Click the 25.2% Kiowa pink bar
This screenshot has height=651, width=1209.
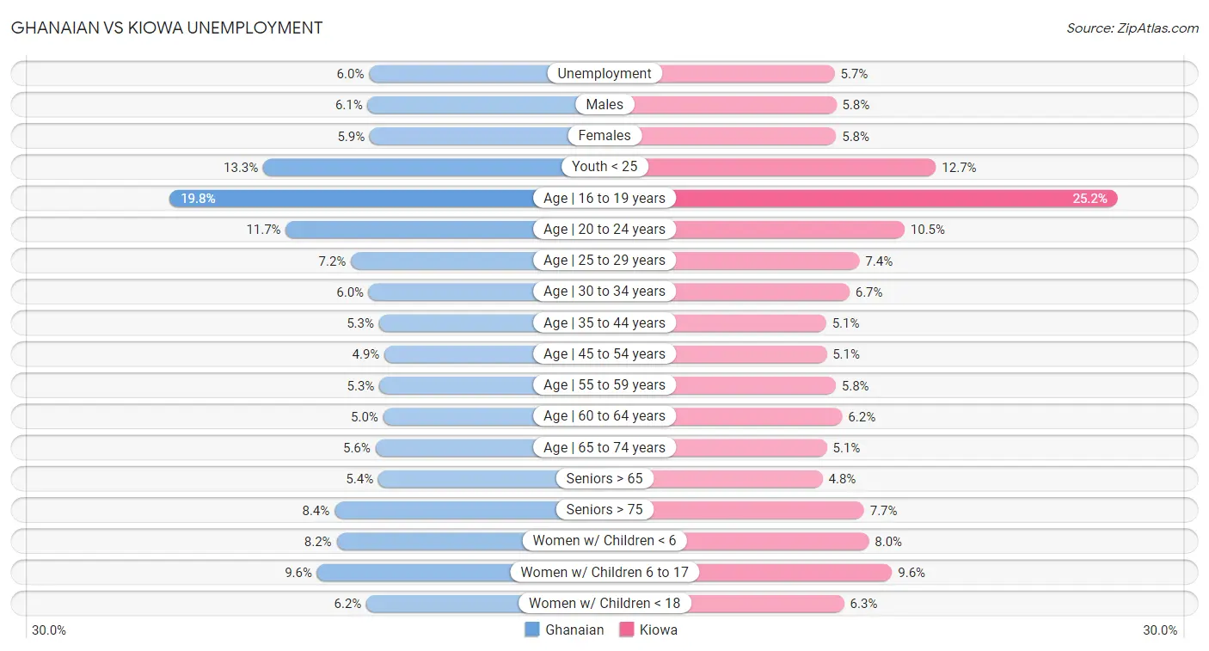[897, 199]
